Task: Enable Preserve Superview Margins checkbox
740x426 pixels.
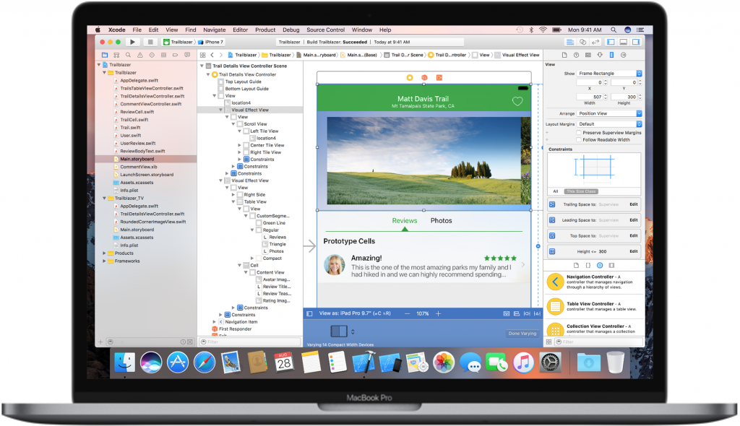Action: coord(579,133)
